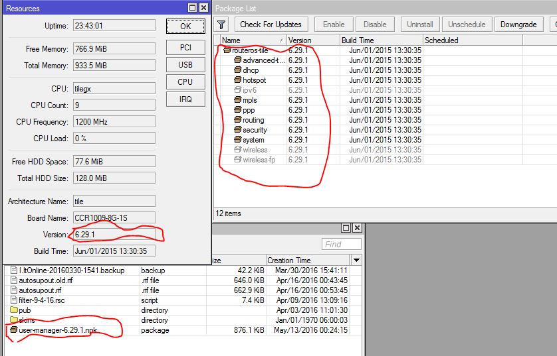Image resolution: width=557 pixels, height=356 pixels.
Task: Click the advanced-t... package icon
Action: pos(238,60)
